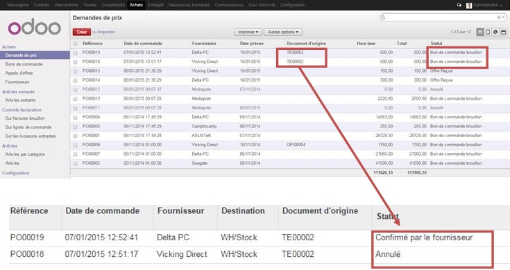Viewport: 510px width, 270px height.
Task: Check the box for row PO00009
Action: (76, 145)
